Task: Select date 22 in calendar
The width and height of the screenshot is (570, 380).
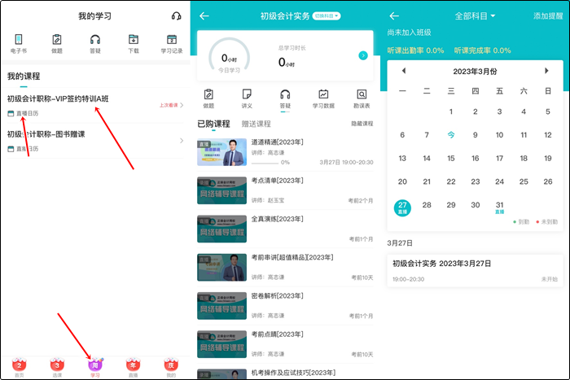Action: click(x=451, y=181)
